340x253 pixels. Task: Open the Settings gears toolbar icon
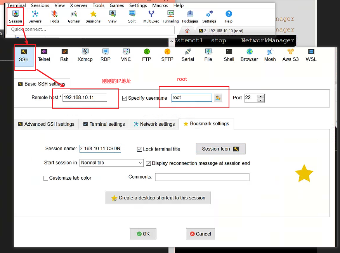[x=209, y=16]
